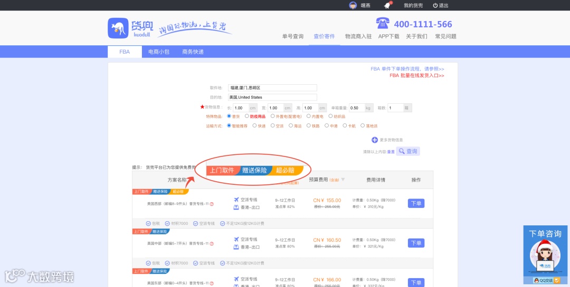Click the export icon beside 香港-出口 in first row
The height and width of the screenshot is (287, 570).
pos(236,207)
